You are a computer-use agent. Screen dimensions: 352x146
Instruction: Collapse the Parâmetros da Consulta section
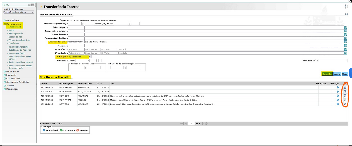(346, 14)
